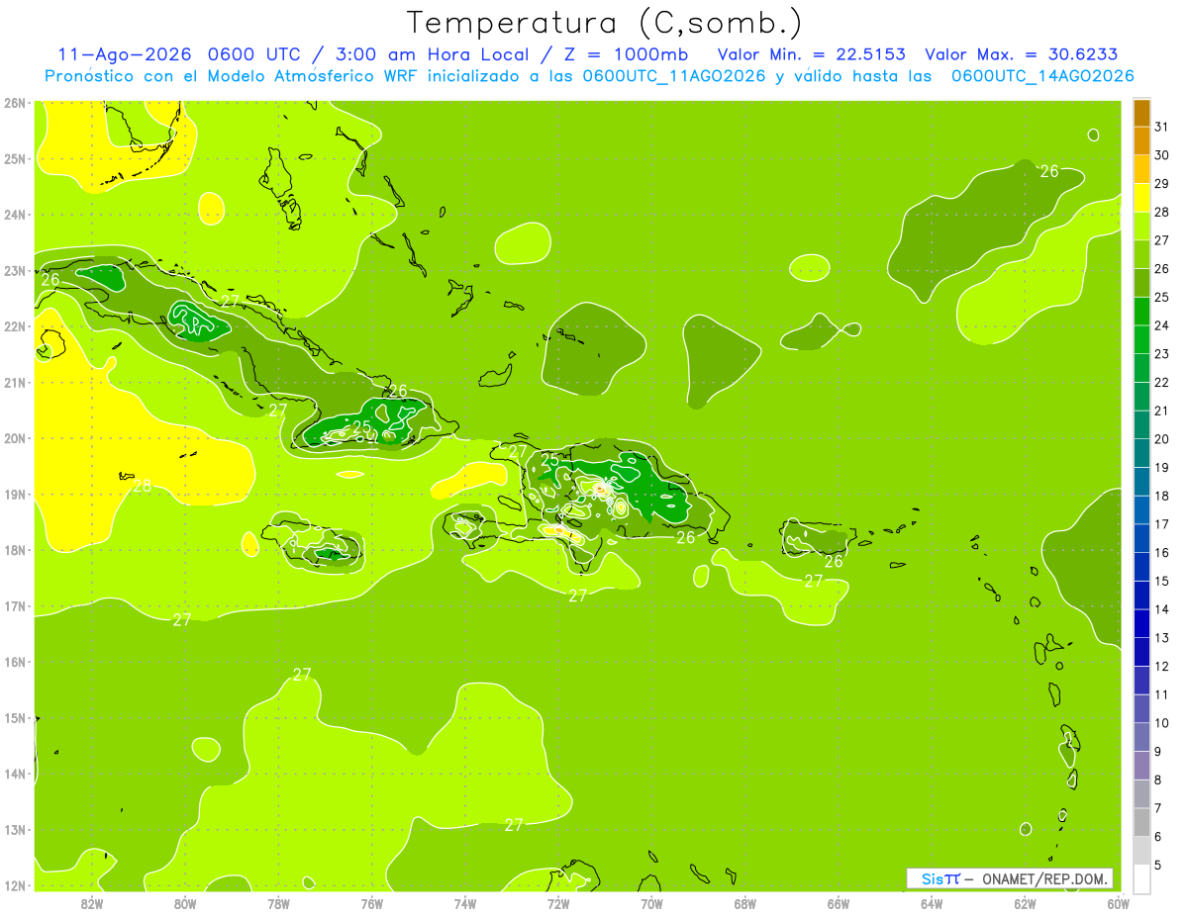Click the "18N" latitude axis label
Image resolution: width=1188 pixels, height=917 pixels.
pyautogui.click(x=14, y=550)
